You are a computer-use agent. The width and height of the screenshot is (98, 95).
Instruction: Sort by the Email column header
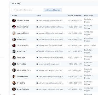39,16
